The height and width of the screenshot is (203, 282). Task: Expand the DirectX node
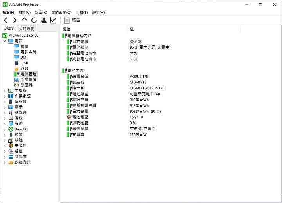coord(5,130)
